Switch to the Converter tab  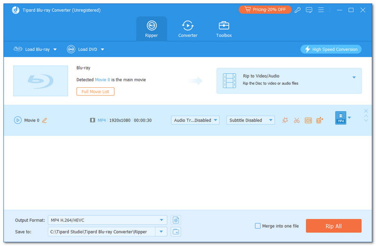(x=188, y=29)
